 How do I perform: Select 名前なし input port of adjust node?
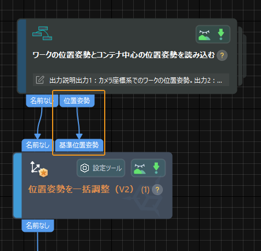click(x=37, y=145)
